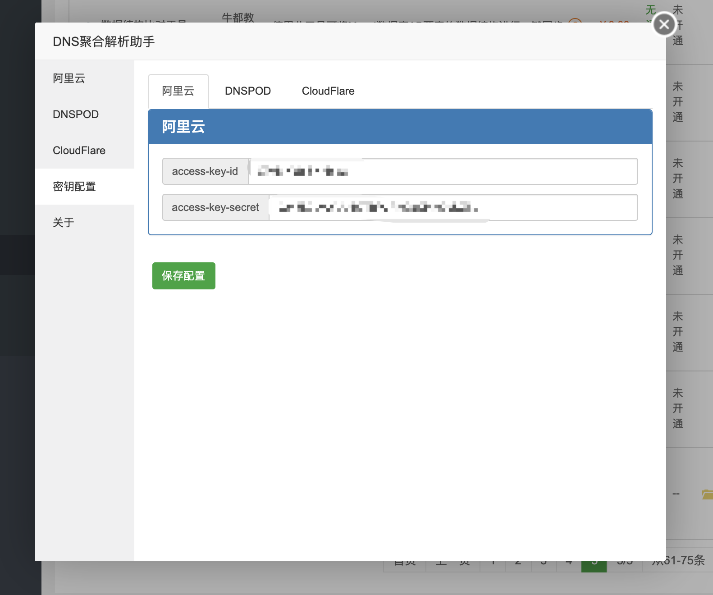Click the access-key-id input field
The width and height of the screenshot is (713, 595).
pos(443,171)
